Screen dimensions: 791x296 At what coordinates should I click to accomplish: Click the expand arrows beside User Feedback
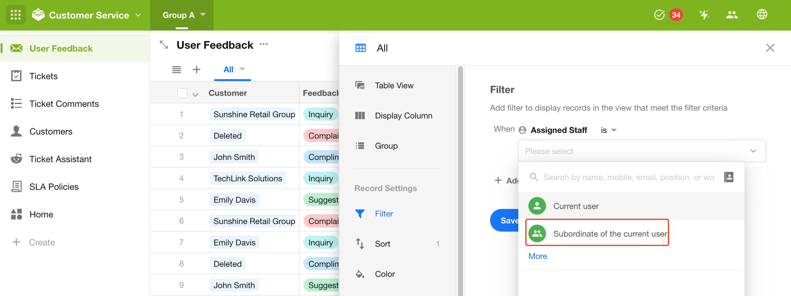coord(164,45)
